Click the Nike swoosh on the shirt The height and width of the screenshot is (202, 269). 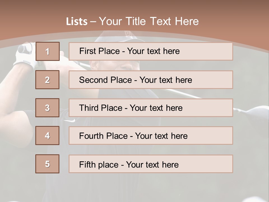pyautogui.click(x=69, y=120)
